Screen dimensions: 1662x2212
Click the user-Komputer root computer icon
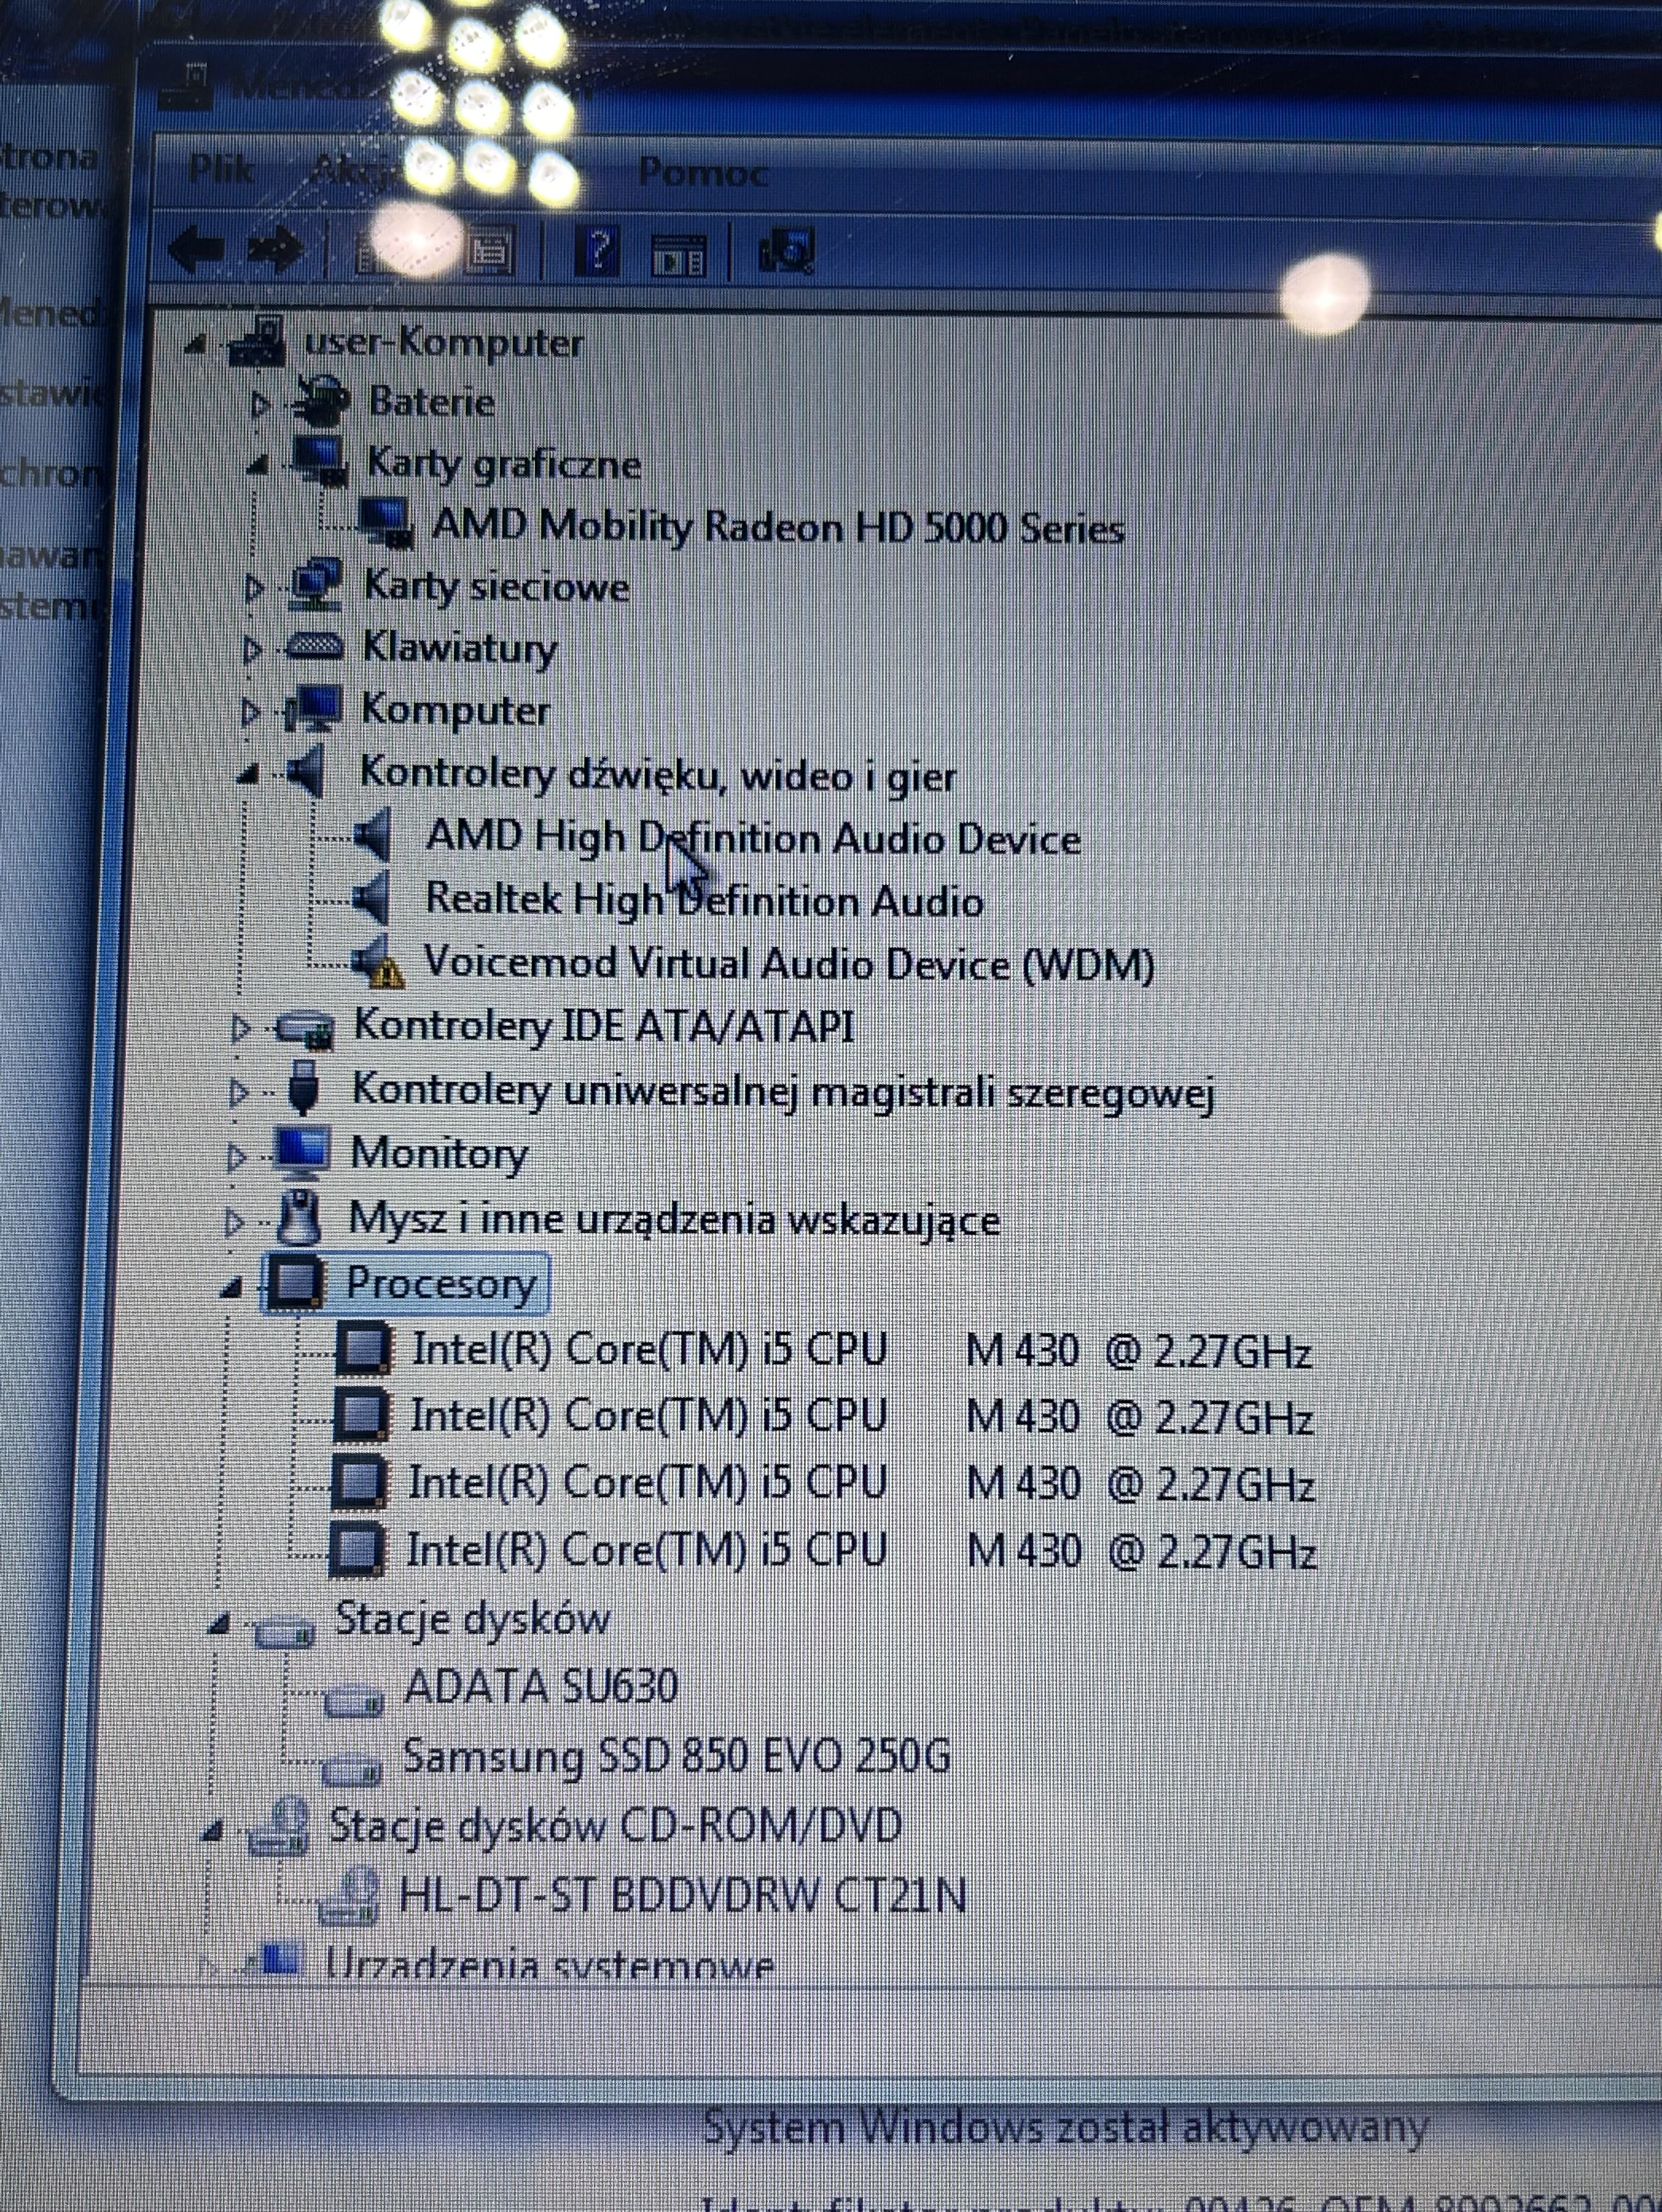[257, 342]
